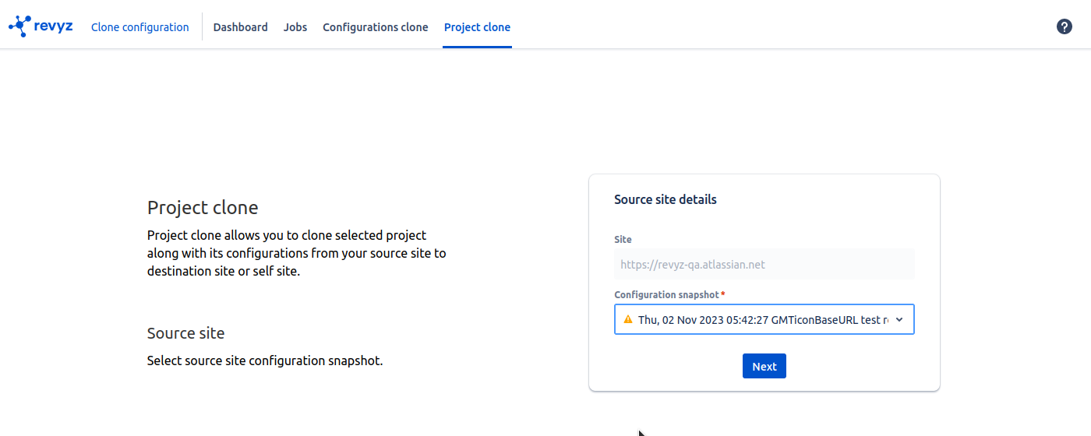Click the Configuration snapshot required label
The image size is (1091, 436).
[669, 294]
